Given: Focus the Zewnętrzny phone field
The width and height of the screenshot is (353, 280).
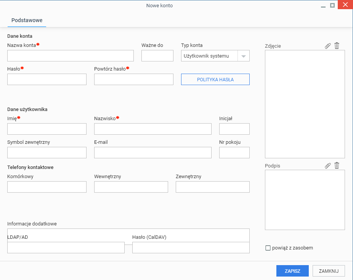Looking at the screenshot, I should pos(212,187).
